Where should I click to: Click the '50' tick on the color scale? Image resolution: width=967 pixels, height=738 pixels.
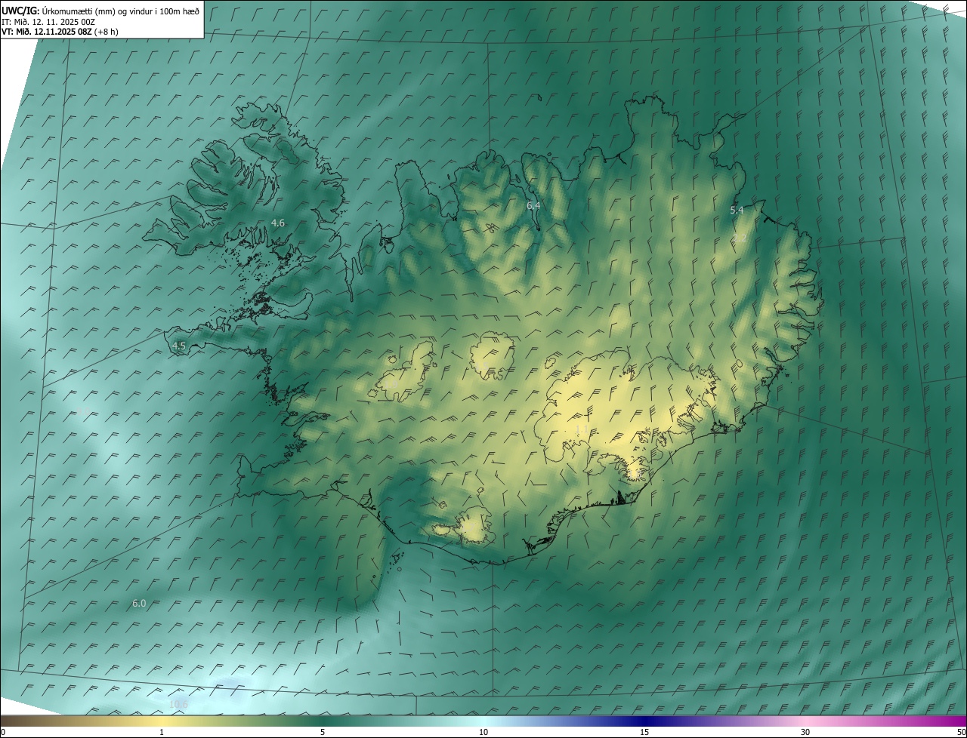[961, 732]
